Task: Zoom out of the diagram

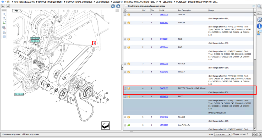Action: pos(4,18)
